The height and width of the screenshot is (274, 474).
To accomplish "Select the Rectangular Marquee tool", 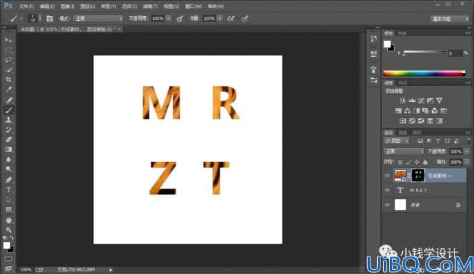I will click(9, 50).
